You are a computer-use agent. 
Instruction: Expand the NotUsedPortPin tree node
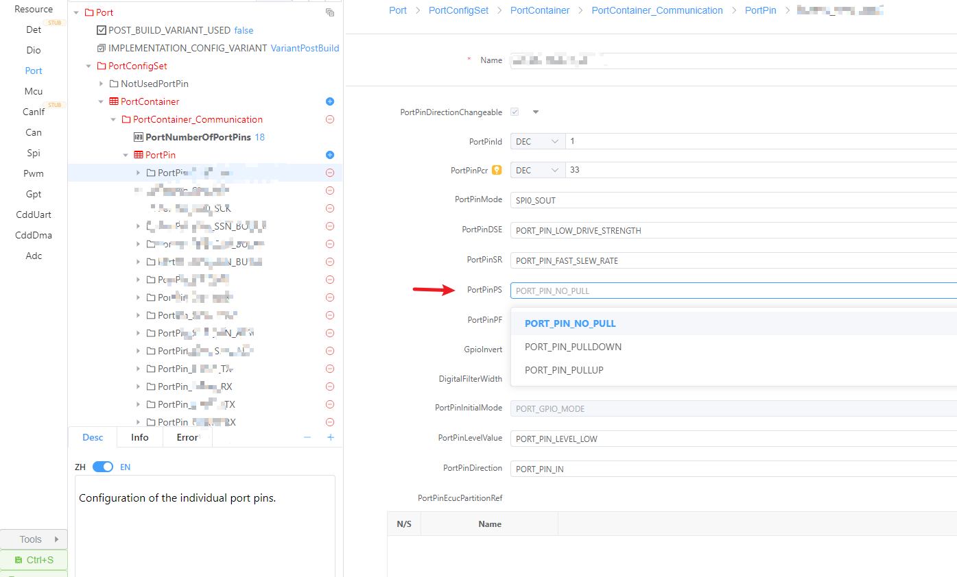[x=102, y=84]
